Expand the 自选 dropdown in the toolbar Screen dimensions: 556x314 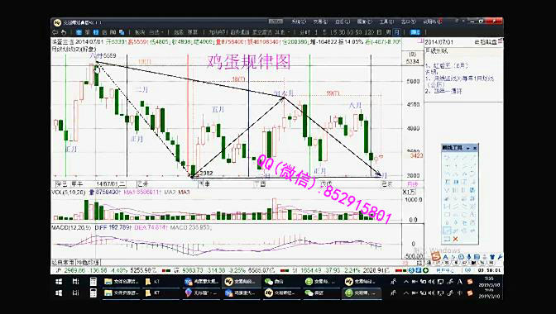[x=159, y=32]
